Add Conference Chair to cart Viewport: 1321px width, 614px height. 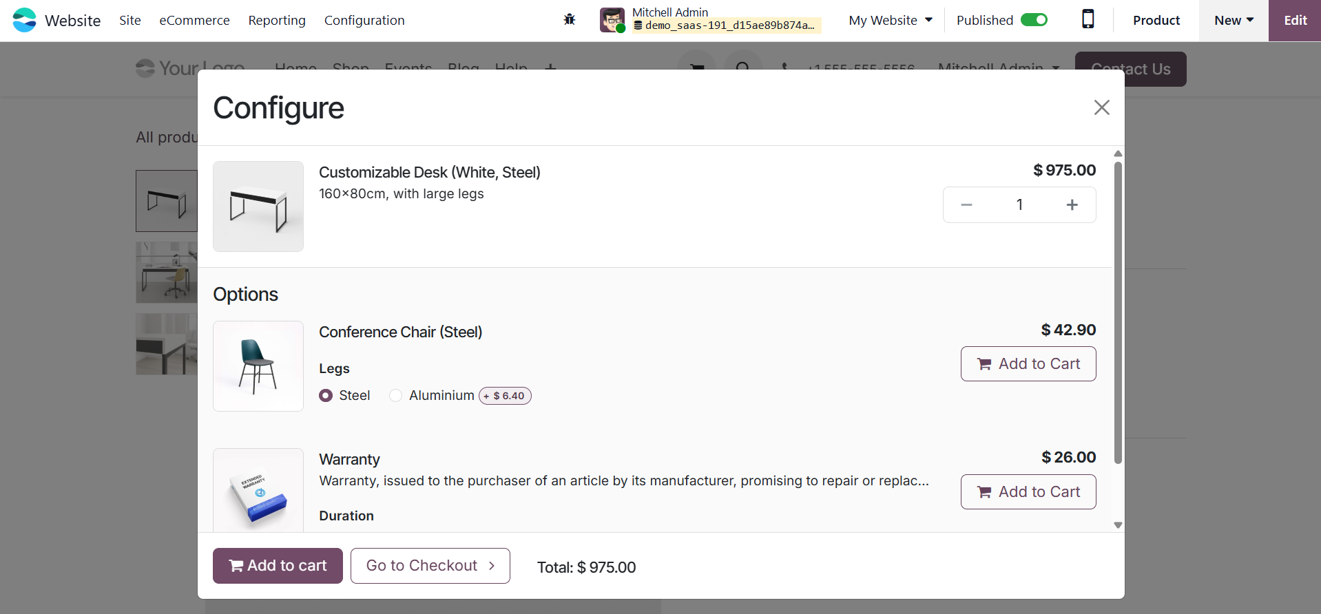1028,364
